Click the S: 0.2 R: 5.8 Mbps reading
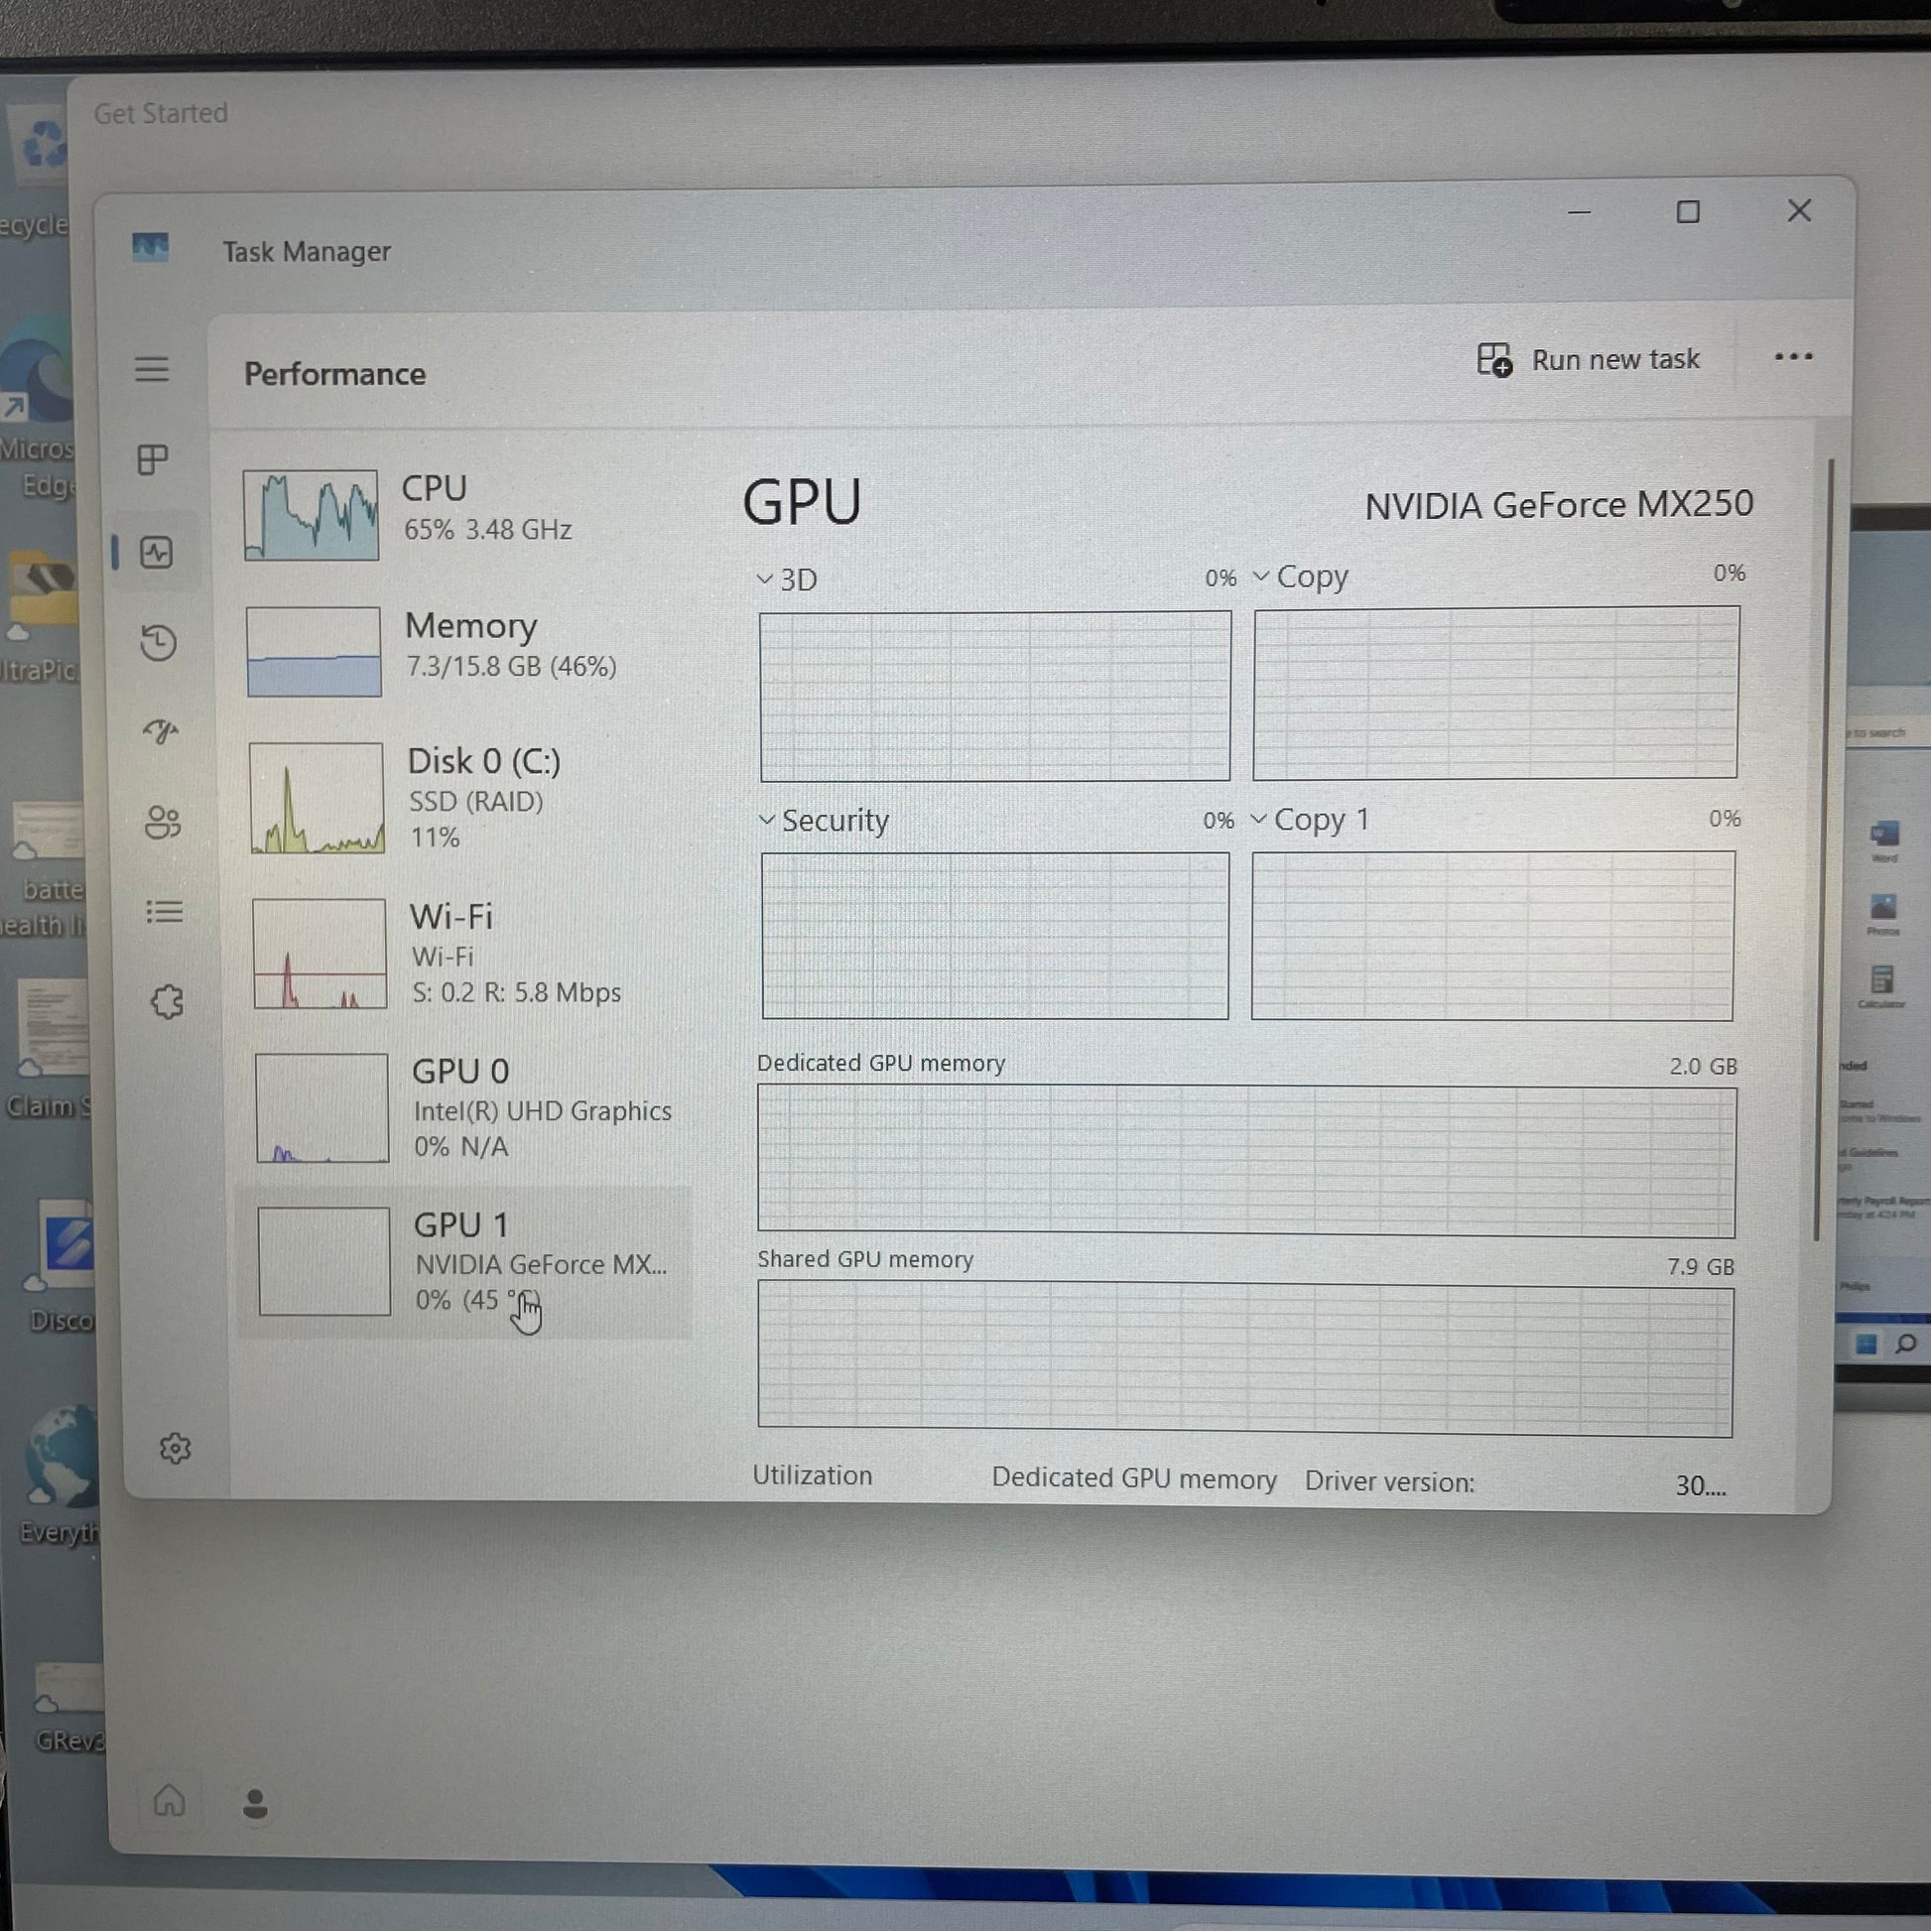This screenshot has height=1931, width=1931. [x=517, y=992]
